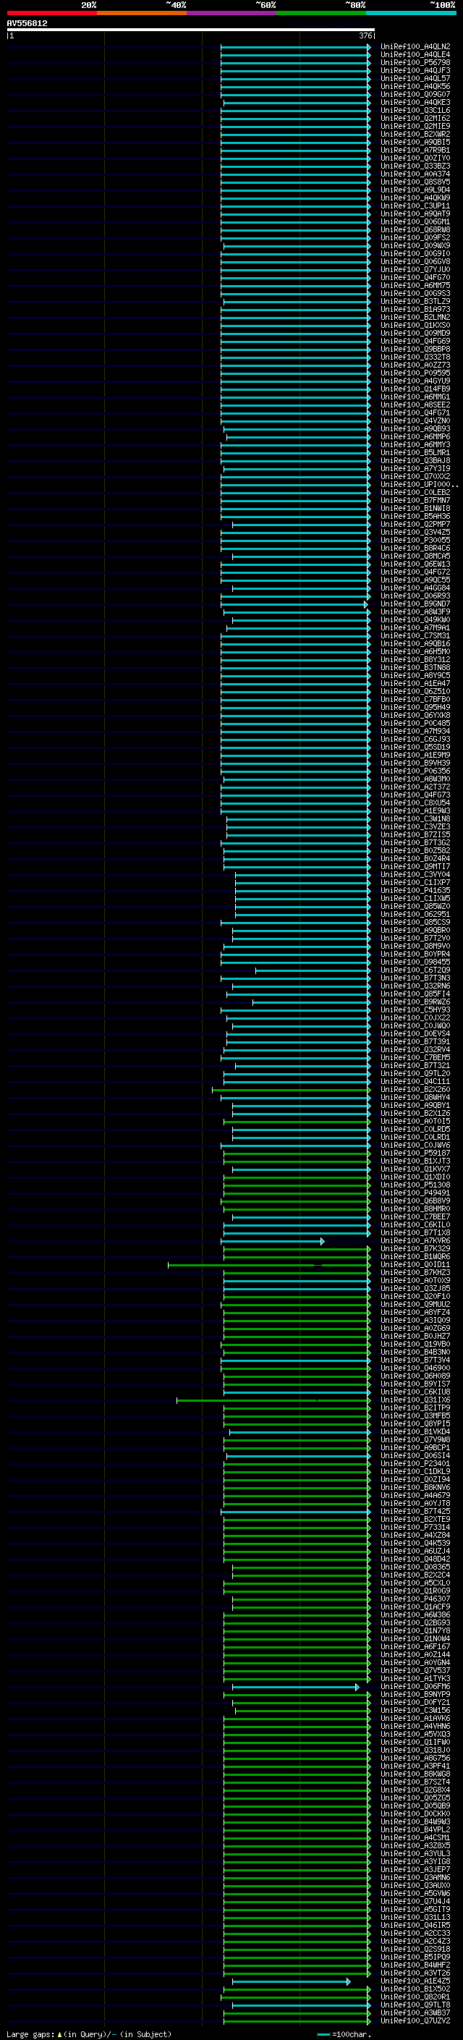Select hit label UniRef100_Q4C111
This screenshot has height=2040, width=463.
pos(415,1082)
